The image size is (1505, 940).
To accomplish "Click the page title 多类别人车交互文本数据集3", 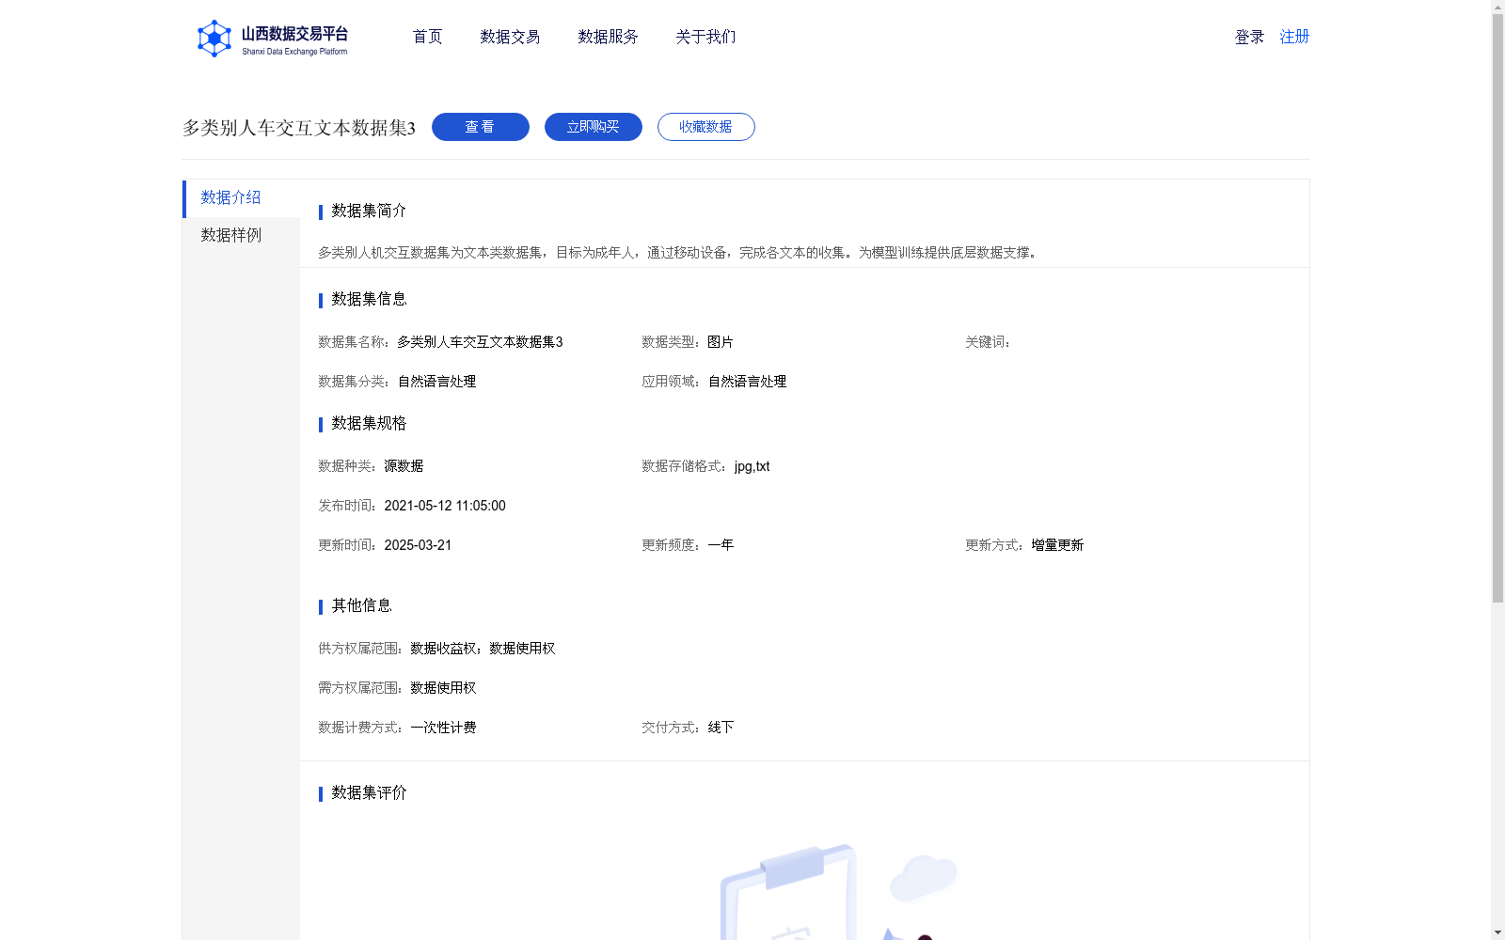I will click(x=299, y=128).
